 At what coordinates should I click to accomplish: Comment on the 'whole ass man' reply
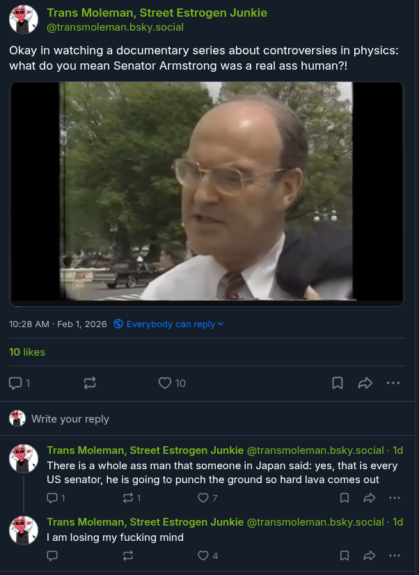coord(52,498)
